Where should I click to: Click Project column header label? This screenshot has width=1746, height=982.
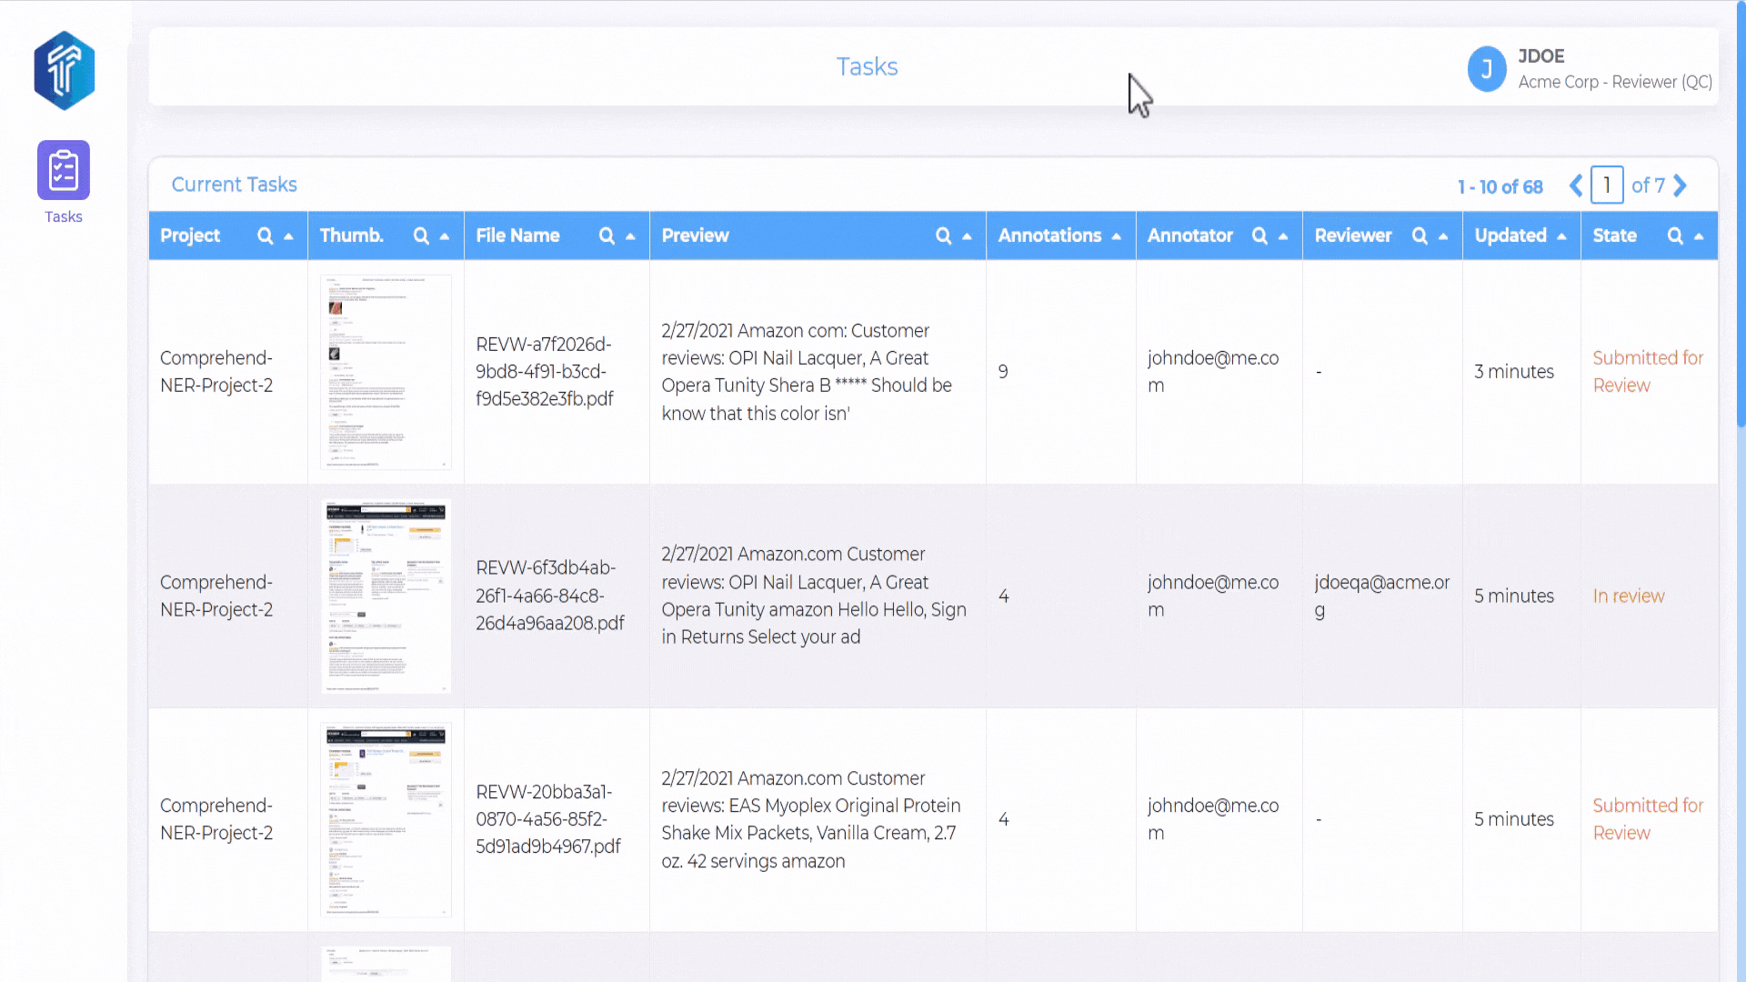pos(190,235)
